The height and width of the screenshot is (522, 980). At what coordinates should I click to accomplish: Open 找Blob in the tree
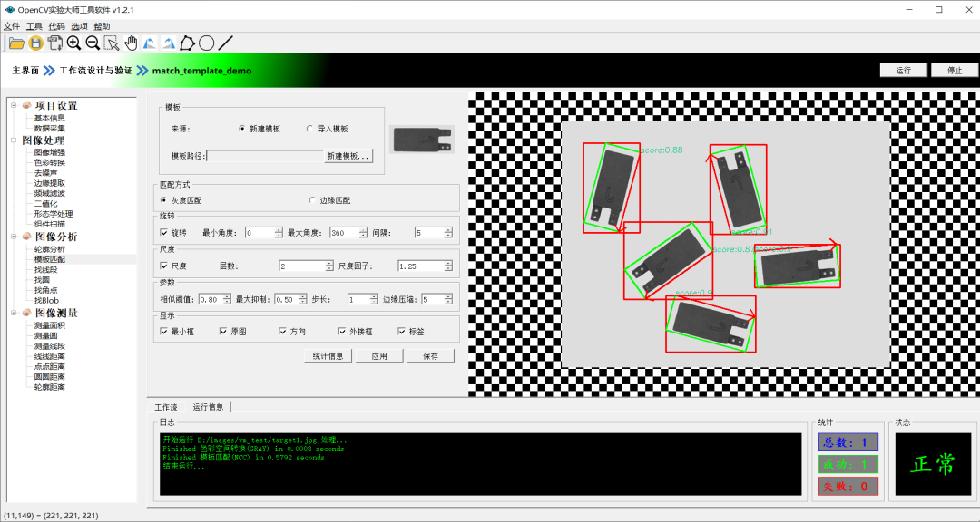pyautogui.click(x=46, y=300)
